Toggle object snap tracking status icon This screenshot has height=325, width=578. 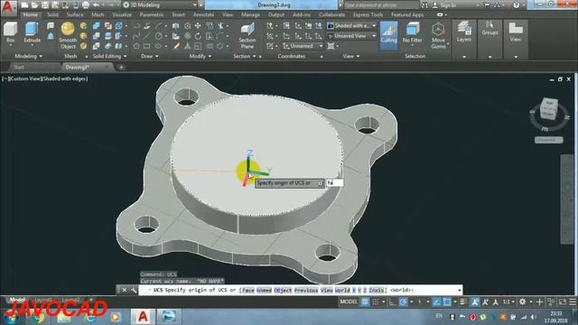tap(436, 302)
